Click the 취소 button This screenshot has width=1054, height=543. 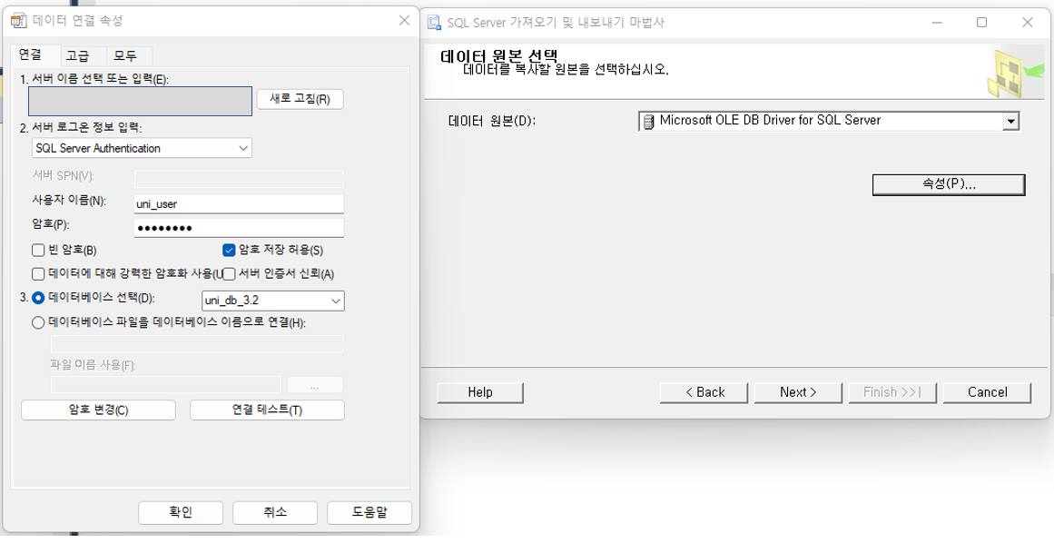[x=275, y=513]
